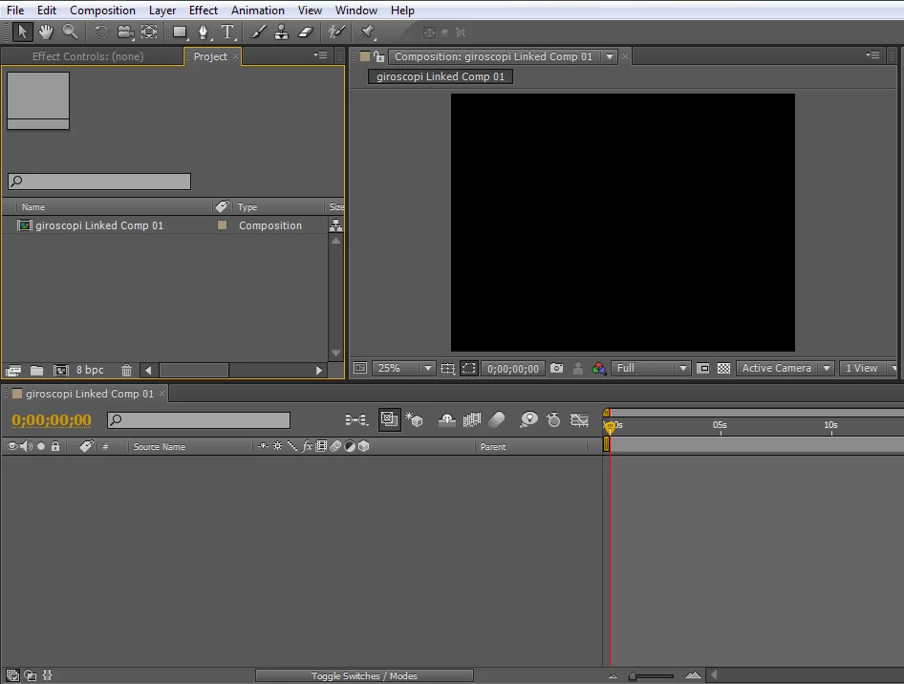Toggle Always Preview This View
Viewport: 904px width, 684px height.
coord(359,368)
